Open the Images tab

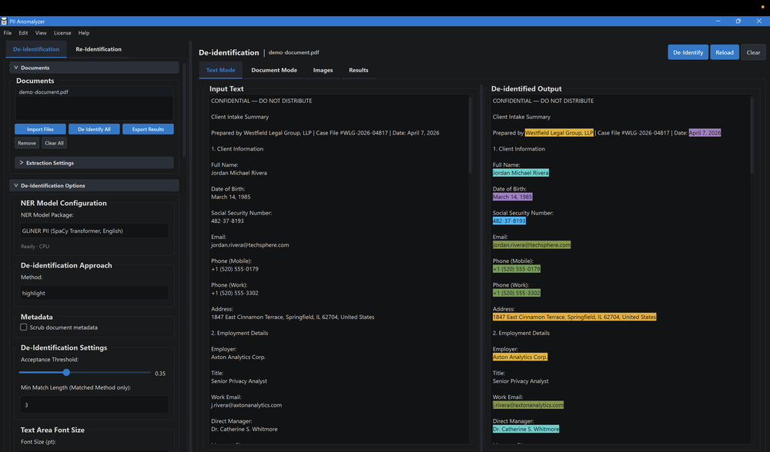(x=323, y=70)
